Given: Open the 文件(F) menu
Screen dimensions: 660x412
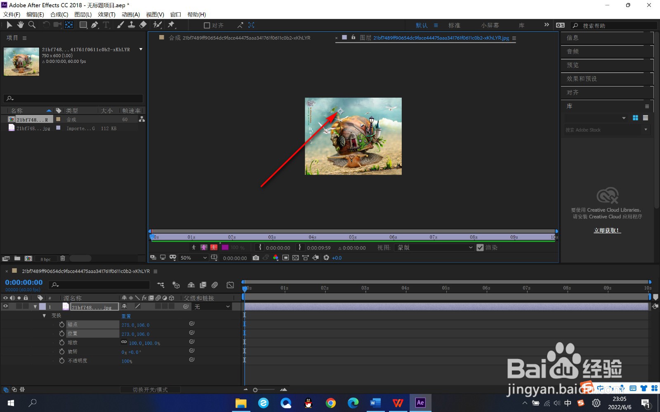Looking at the screenshot, I should pos(12,14).
